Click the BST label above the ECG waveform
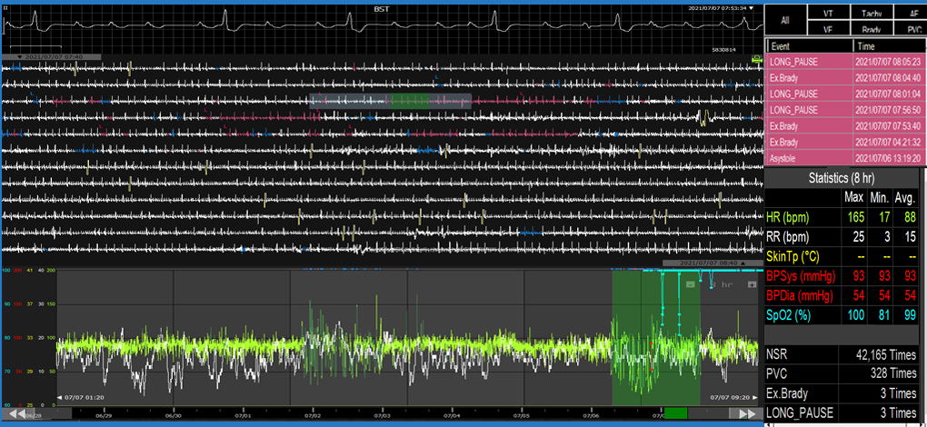927x427 pixels. 382,9
